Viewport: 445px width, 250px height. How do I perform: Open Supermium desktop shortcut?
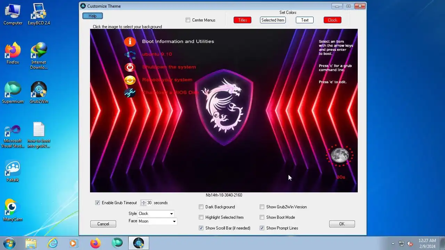tap(13, 92)
